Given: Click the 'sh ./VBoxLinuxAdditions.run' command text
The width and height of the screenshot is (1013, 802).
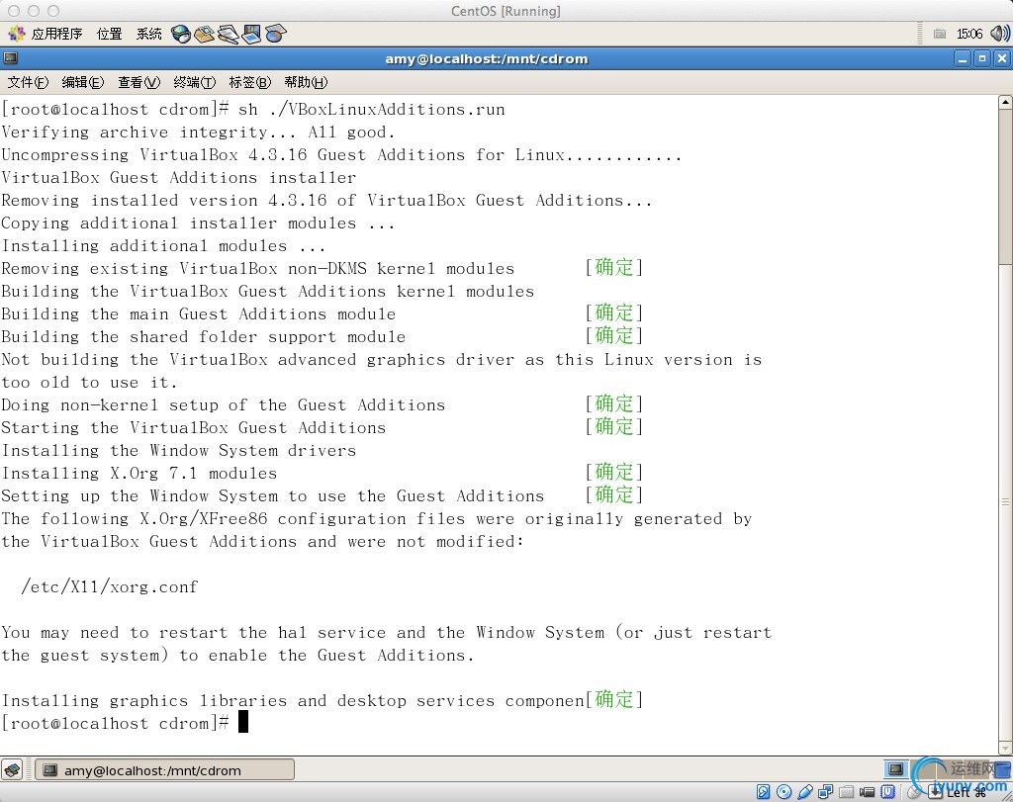Looking at the screenshot, I should pos(372,109).
